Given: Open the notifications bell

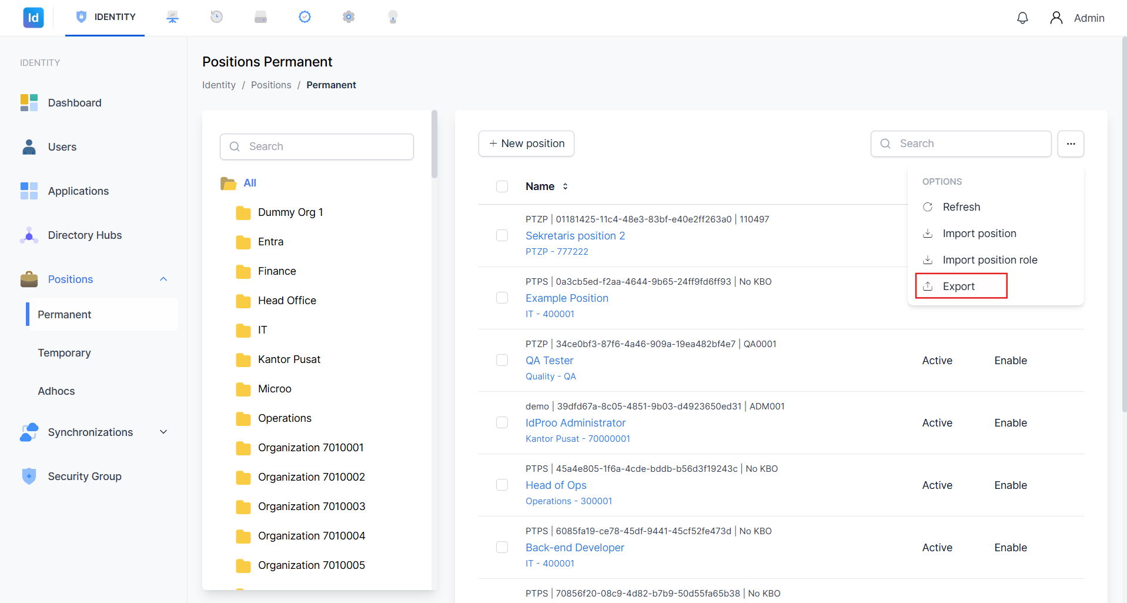Looking at the screenshot, I should 1022,18.
